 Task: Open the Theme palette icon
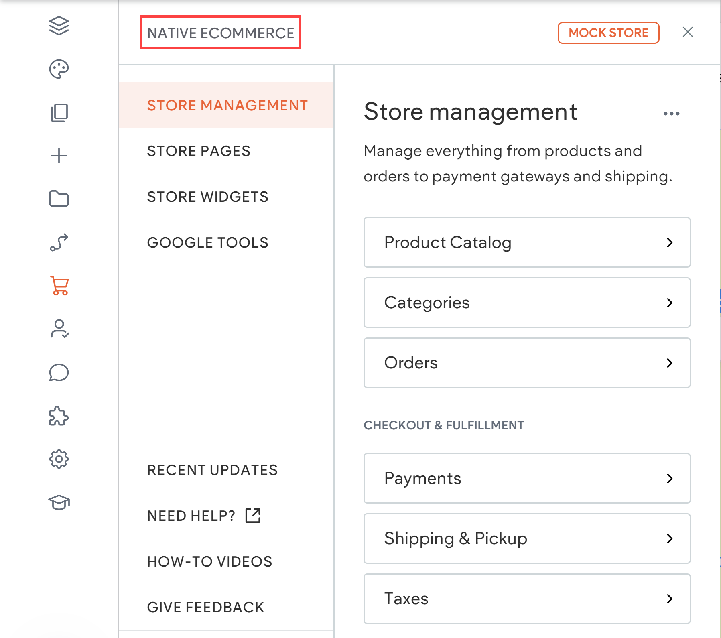coord(59,69)
